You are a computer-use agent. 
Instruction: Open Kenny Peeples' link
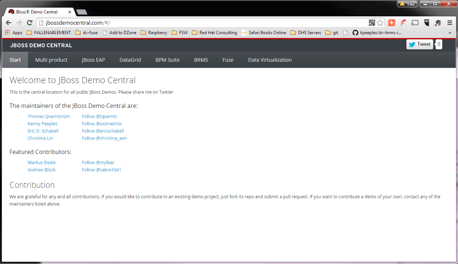pyautogui.click(x=43, y=124)
